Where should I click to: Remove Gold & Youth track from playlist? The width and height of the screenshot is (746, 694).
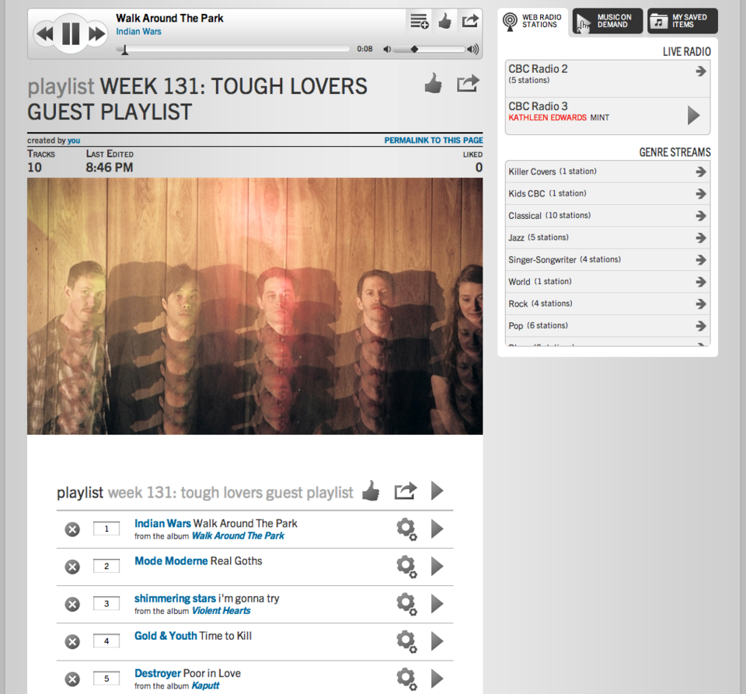point(72,642)
